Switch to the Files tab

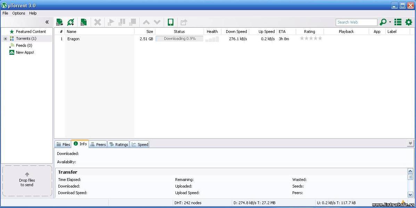click(63, 144)
